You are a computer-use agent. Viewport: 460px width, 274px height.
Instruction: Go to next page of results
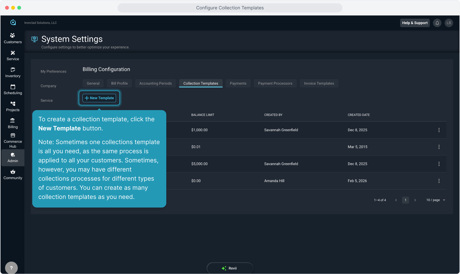tap(415, 200)
